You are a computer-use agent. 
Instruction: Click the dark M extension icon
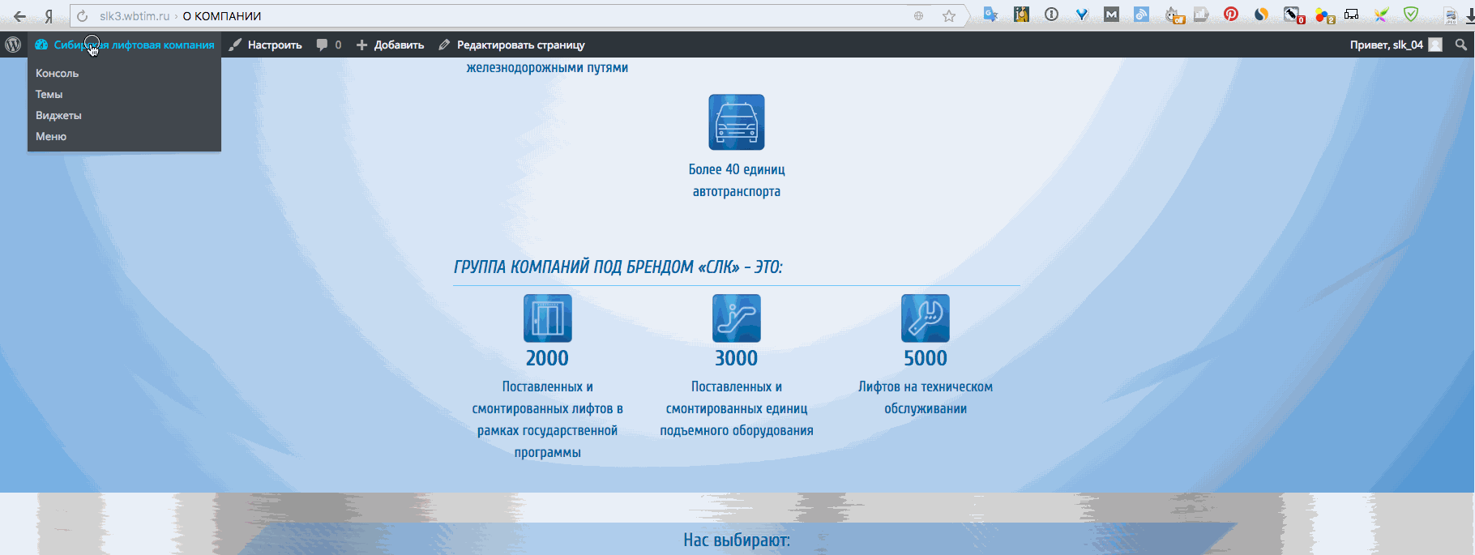coord(1111,15)
